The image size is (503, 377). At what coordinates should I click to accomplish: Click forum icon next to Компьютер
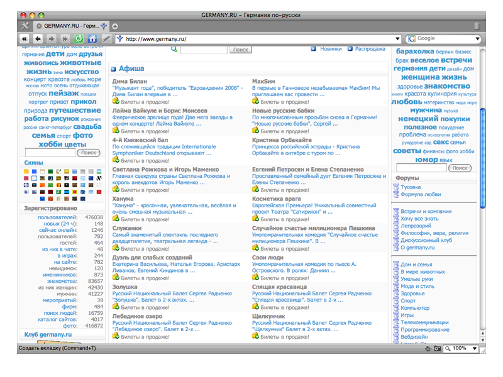tap(396, 308)
